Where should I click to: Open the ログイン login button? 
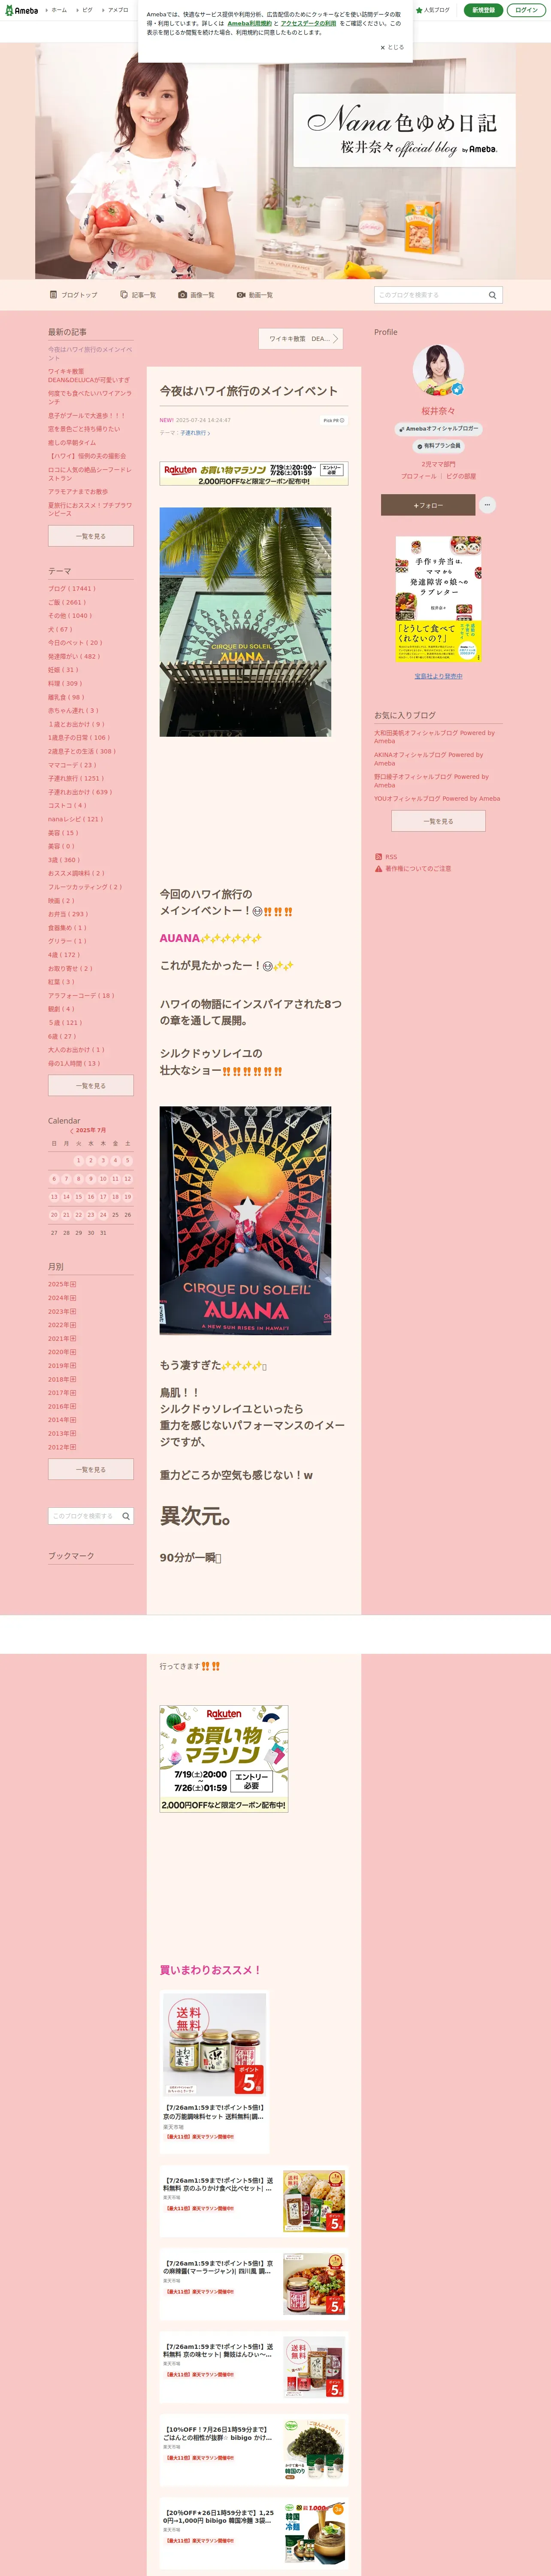pyautogui.click(x=526, y=10)
